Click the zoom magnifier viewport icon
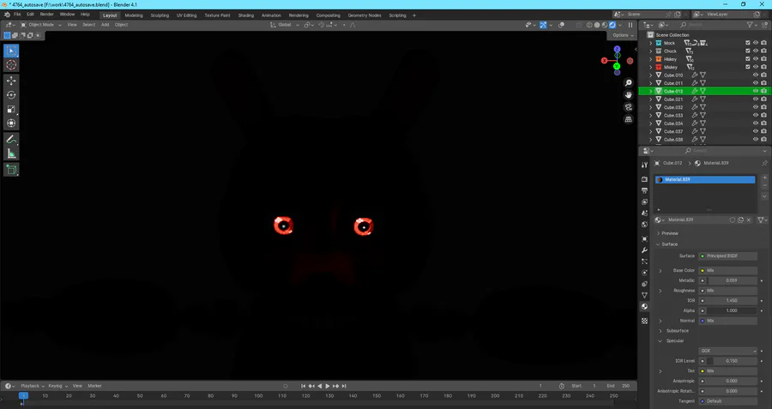 point(628,83)
